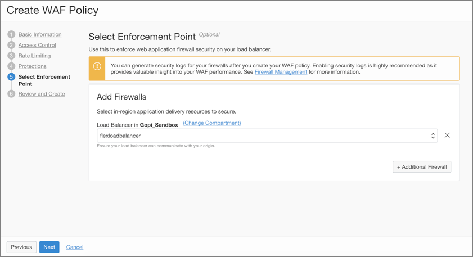Viewport: 473px width, 257px height.
Task: Go to Access Control step
Action: pos(37,45)
